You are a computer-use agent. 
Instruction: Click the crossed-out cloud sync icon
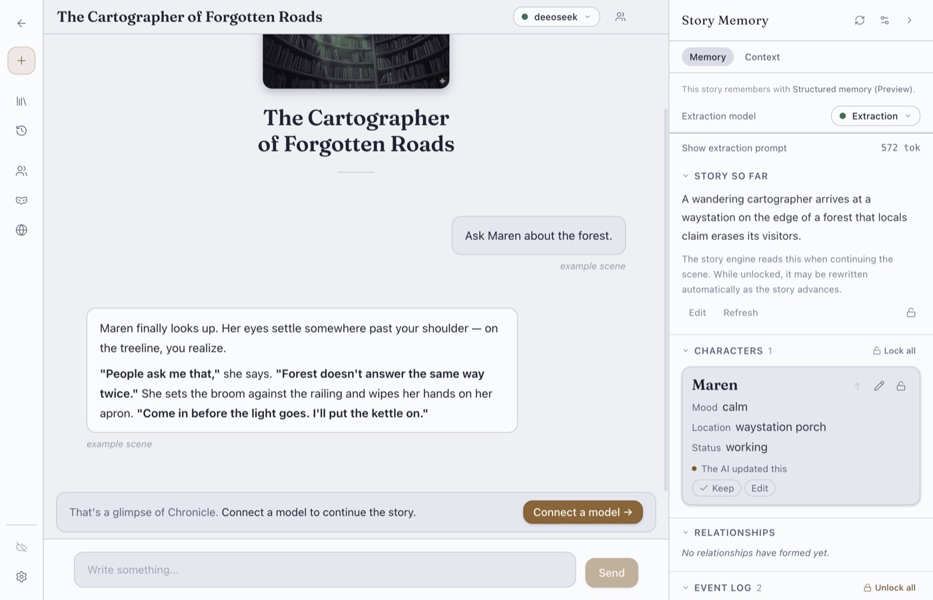[x=21, y=547]
